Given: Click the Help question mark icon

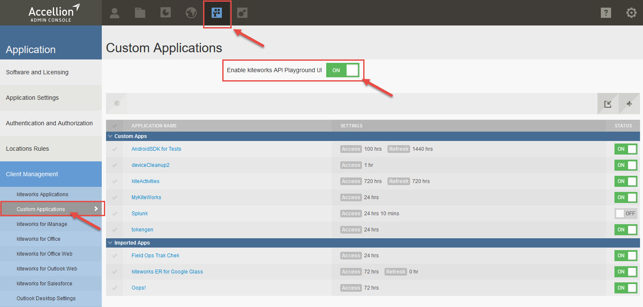Looking at the screenshot, I should click(x=606, y=12).
